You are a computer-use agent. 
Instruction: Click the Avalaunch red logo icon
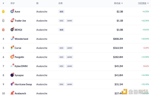click(x=12, y=93)
